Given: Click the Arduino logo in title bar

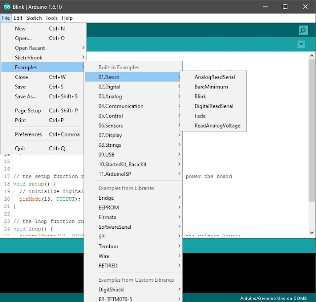Looking at the screenshot, I should (7, 7).
